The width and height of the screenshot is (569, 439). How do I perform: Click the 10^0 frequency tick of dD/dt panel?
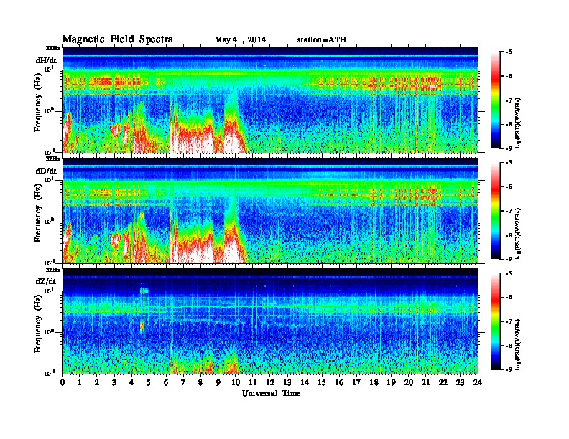[x=49, y=221]
